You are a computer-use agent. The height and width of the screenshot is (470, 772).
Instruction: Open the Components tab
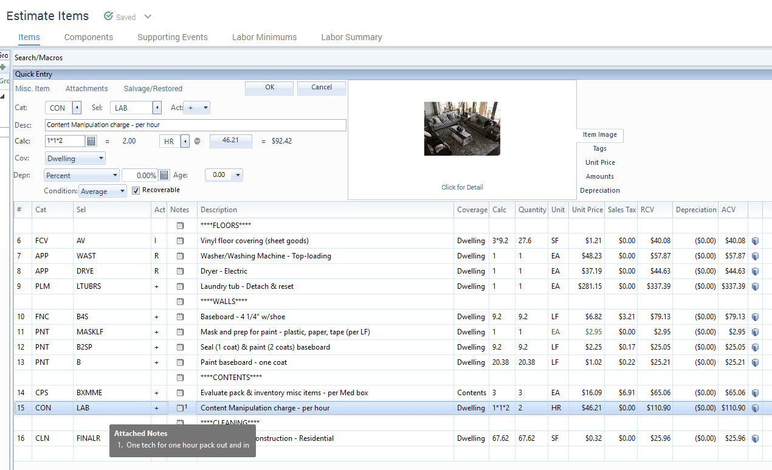[x=89, y=37]
